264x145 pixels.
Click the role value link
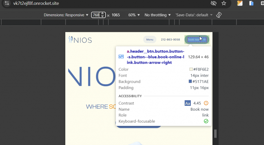coord(206,115)
